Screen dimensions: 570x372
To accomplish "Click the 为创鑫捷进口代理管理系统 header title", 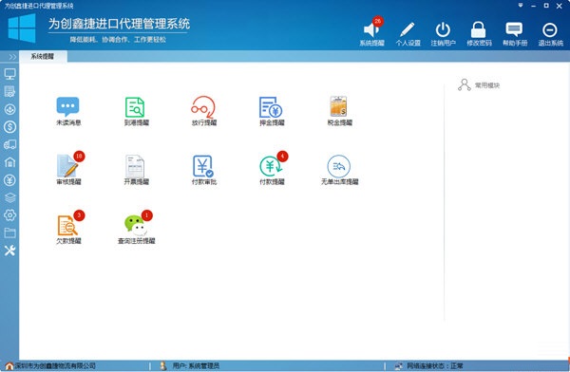I will (119, 24).
